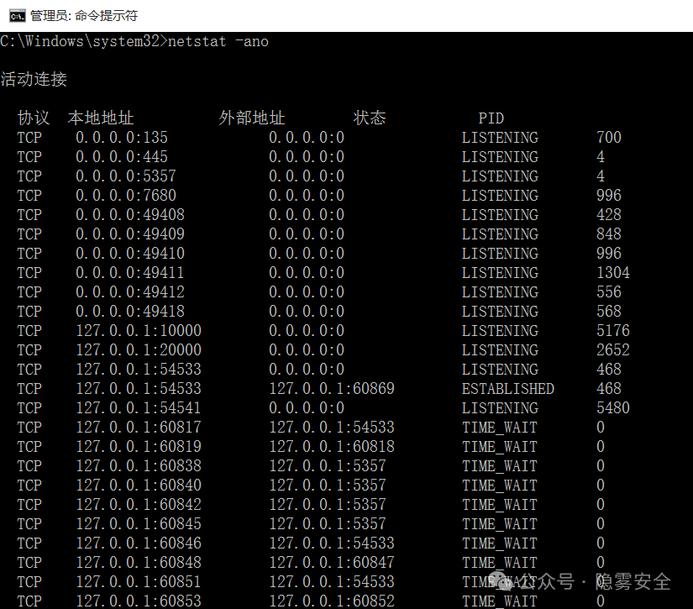Click foreign address 127.0.0.1:60818

[x=332, y=446]
